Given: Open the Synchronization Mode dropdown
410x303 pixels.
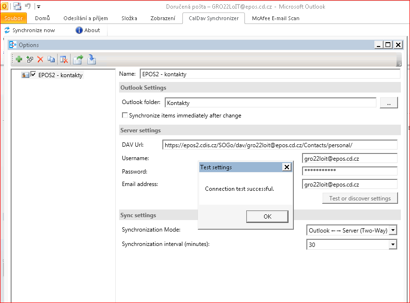Looking at the screenshot, I should click(393, 231).
